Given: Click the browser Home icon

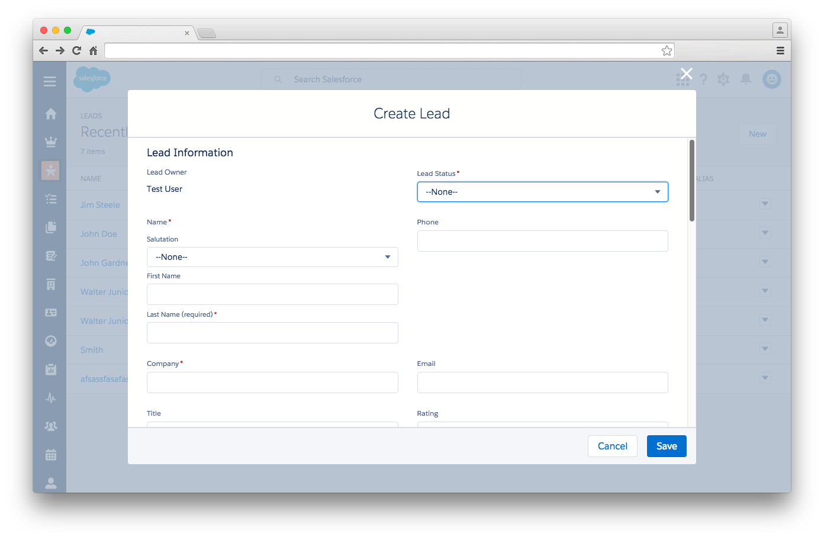Looking at the screenshot, I should [x=93, y=50].
